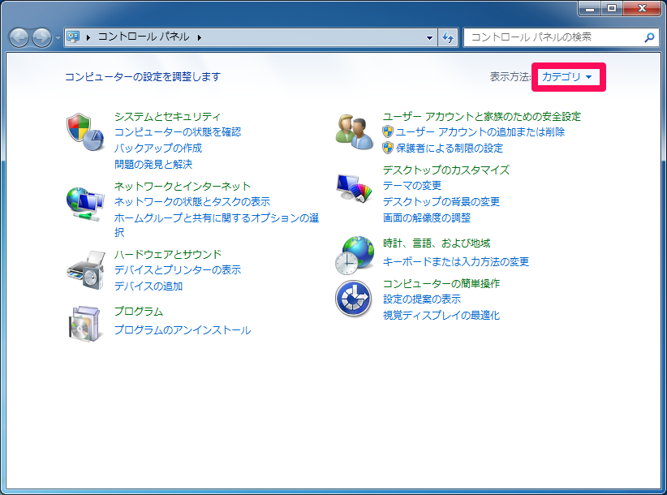Select 画面の解像度の調整 link
Viewport: 667px width, 495px height.
coord(427,217)
